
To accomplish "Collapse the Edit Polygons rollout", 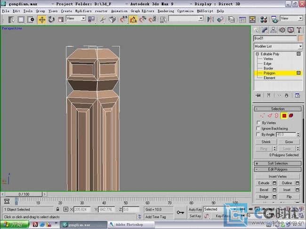I will [x=278, y=169].
